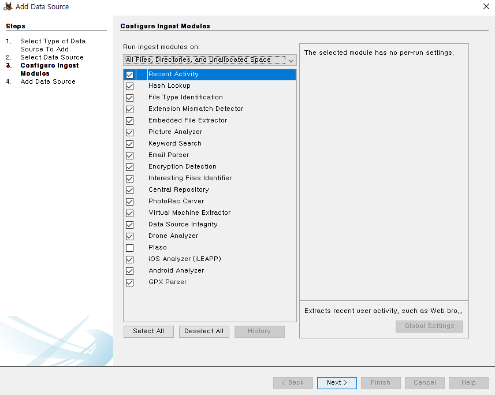This screenshot has width=495, height=395.
Task: Select Android Analyzer module name
Action: tap(176, 270)
